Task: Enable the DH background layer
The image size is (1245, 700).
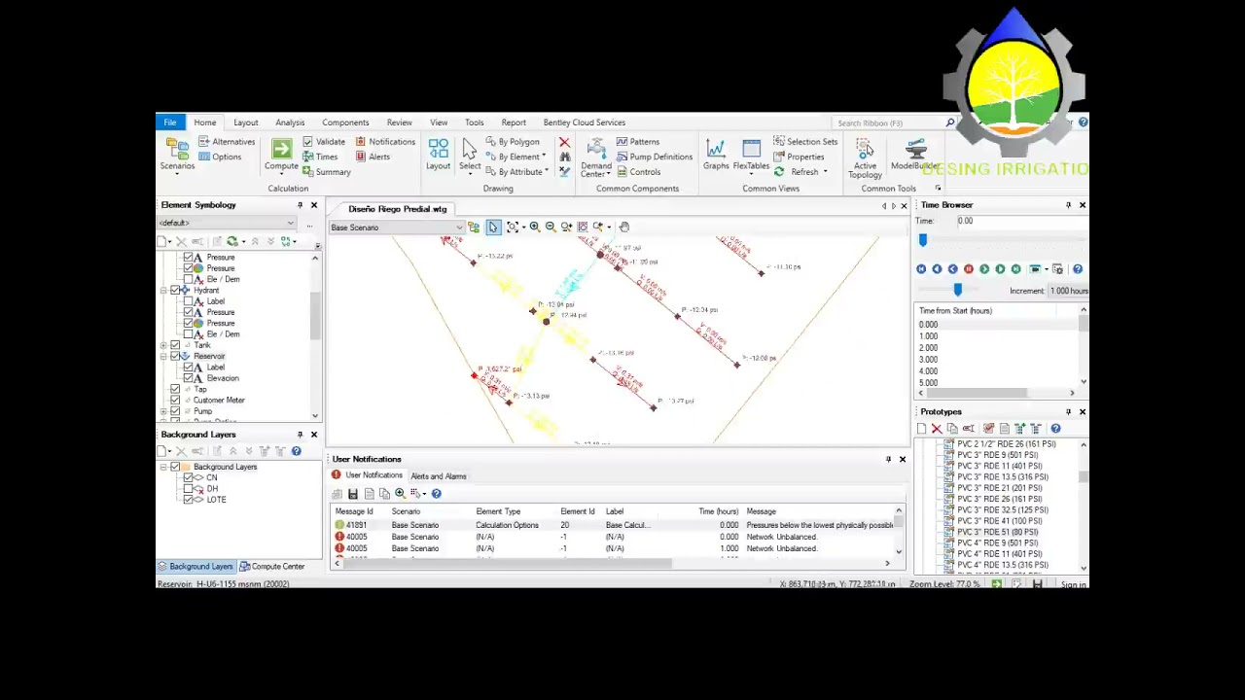Action: coord(188,489)
